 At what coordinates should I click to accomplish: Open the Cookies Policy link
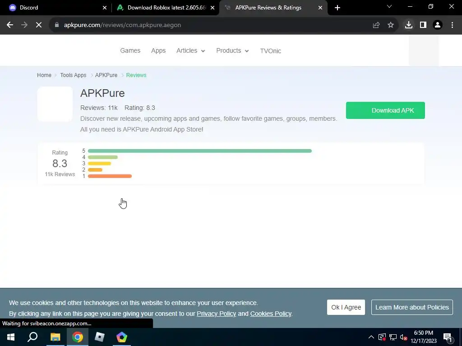(271, 314)
